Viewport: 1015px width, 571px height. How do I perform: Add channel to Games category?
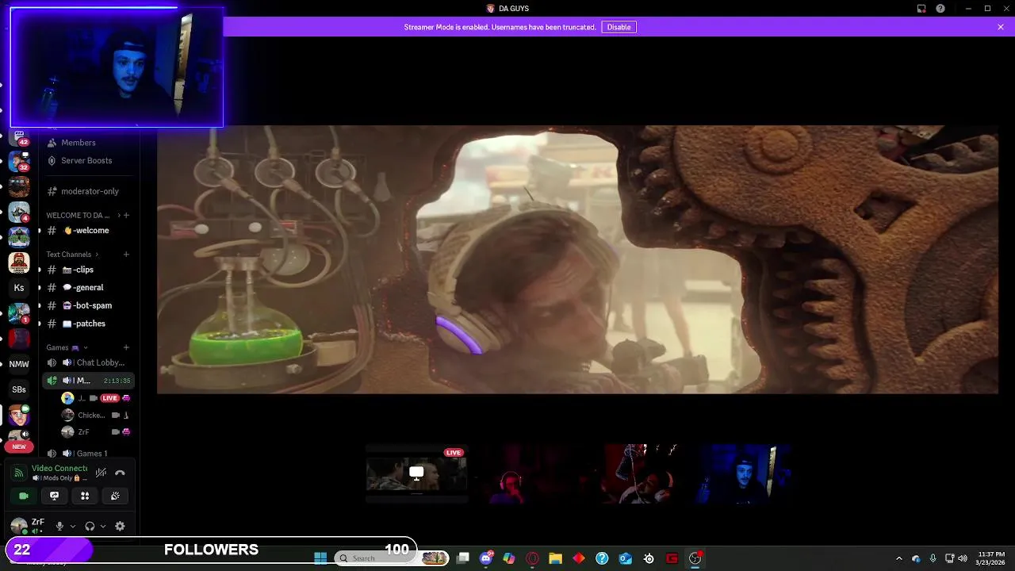(x=126, y=347)
